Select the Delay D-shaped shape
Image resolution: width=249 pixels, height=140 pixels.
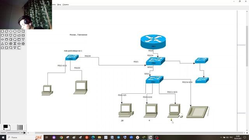[7, 44]
